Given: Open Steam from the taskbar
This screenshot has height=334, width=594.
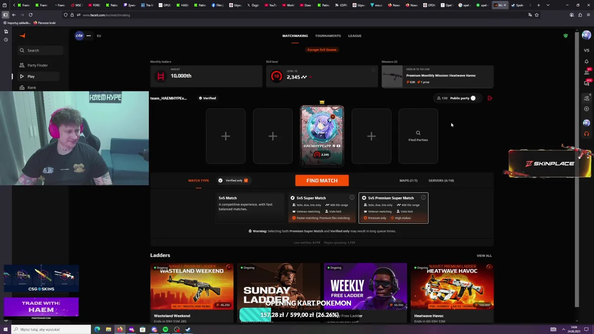Looking at the screenshot, I should click(188, 329).
